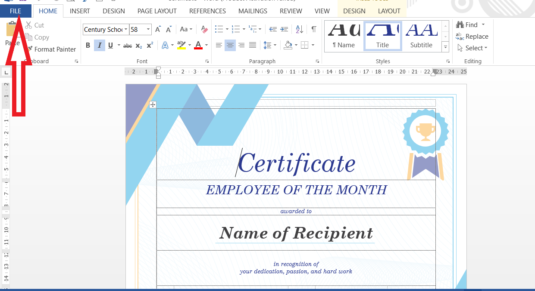Open Styles pane launcher
The width and height of the screenshot is (535, 291).
448,61
